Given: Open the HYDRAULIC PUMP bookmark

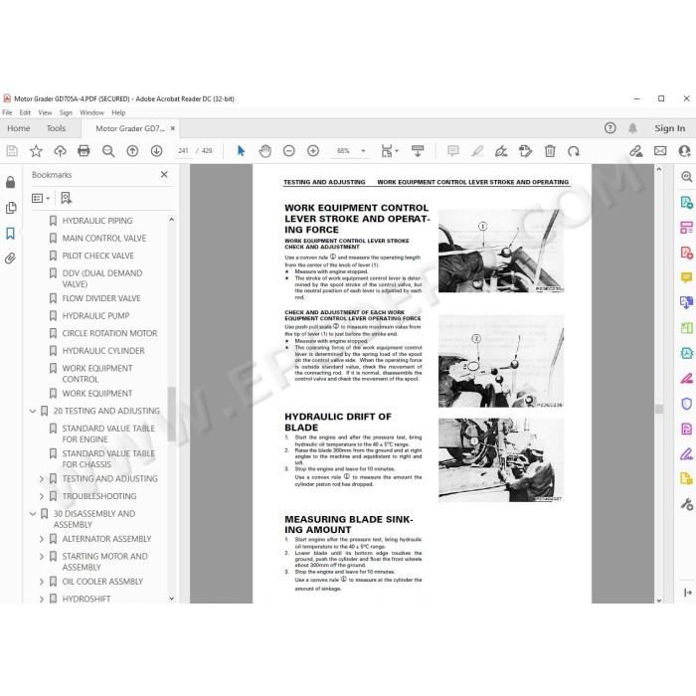Looking at the screenshot, I should (95, 315).
